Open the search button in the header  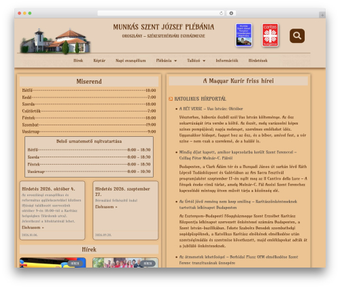pos(297,35)
